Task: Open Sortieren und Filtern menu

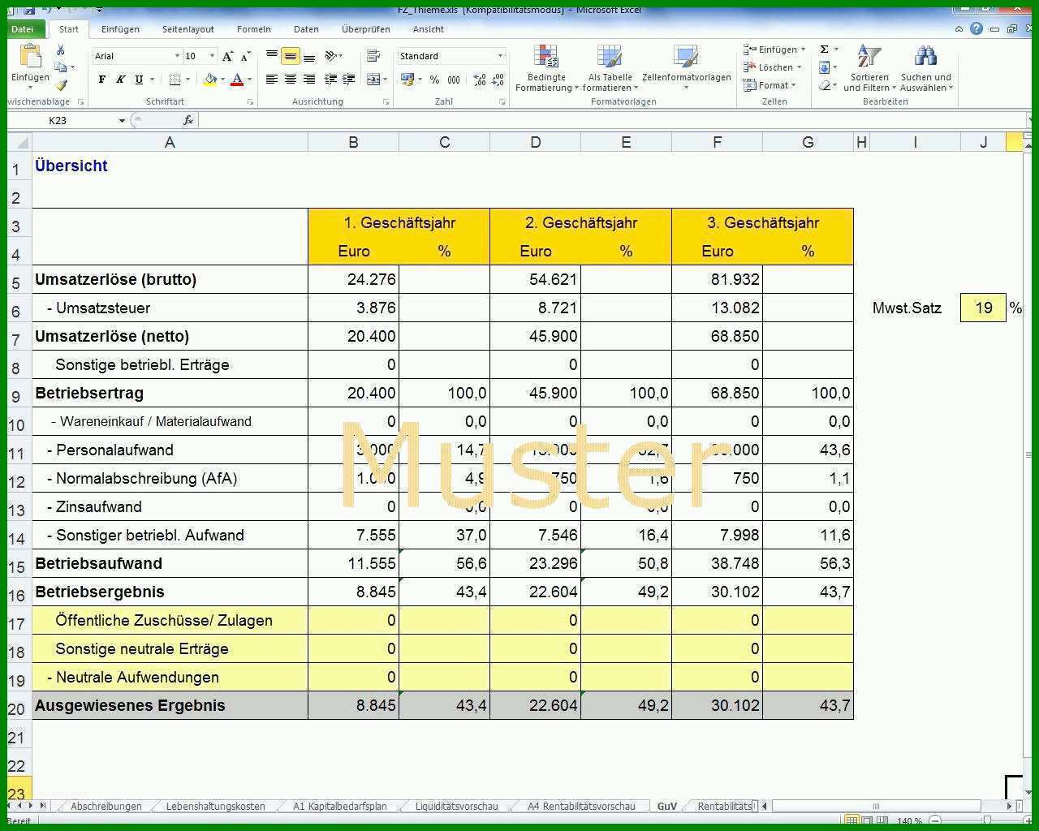Action: click(869, 68)
